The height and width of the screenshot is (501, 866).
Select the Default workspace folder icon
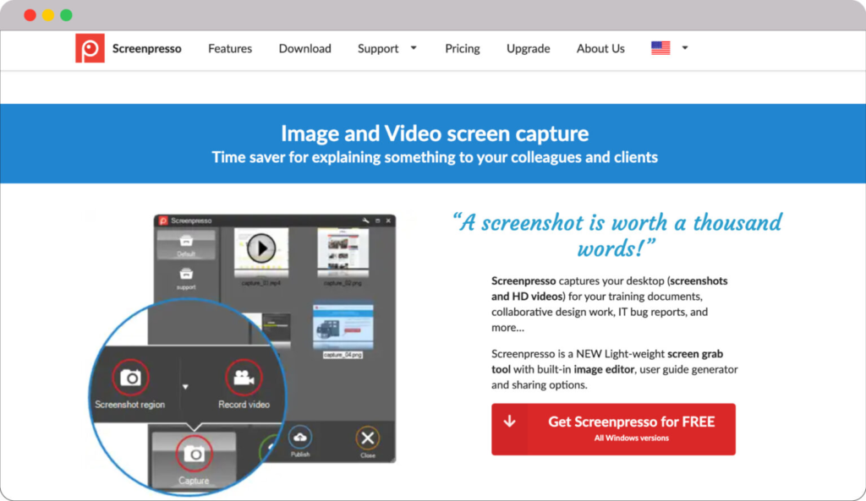tap(186, 242)
